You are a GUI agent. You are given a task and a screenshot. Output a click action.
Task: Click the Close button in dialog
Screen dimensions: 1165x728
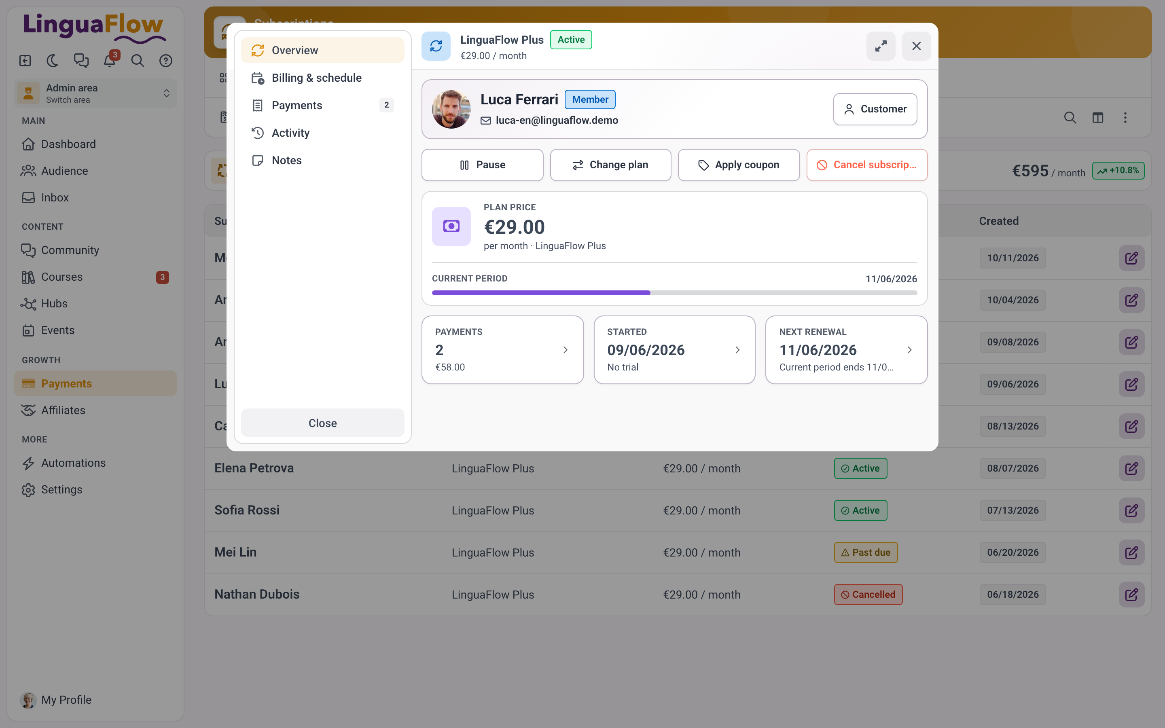coord(322,423)
